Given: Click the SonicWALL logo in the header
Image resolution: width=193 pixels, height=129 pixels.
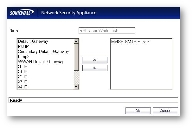Looking at the screenshot, I should coord(22,12).
